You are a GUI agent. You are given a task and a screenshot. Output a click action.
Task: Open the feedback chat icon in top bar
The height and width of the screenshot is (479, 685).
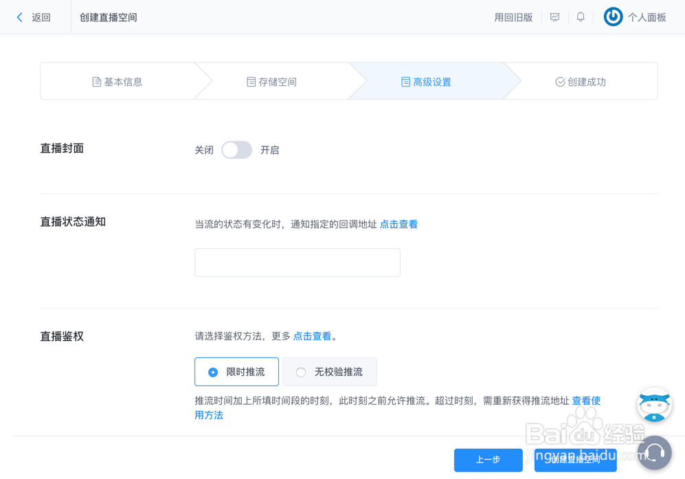coord(554,16)
